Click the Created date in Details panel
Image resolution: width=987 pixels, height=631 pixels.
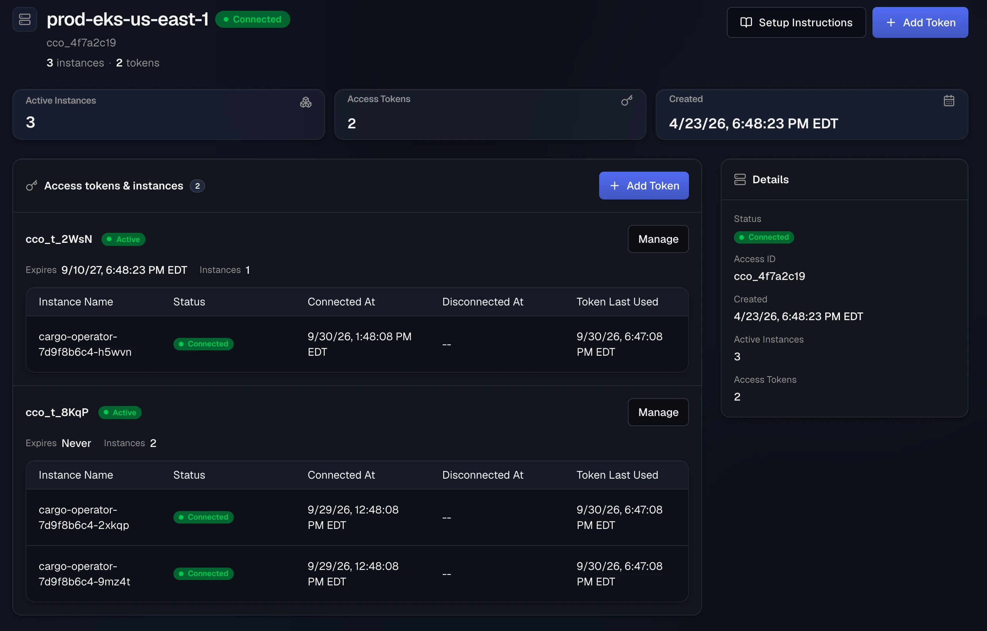pyautogui.click(x=799, y=316)
